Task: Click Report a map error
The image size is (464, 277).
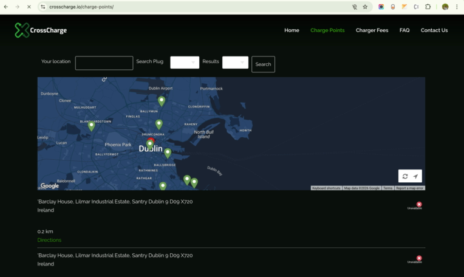Action: coord(409,188)
